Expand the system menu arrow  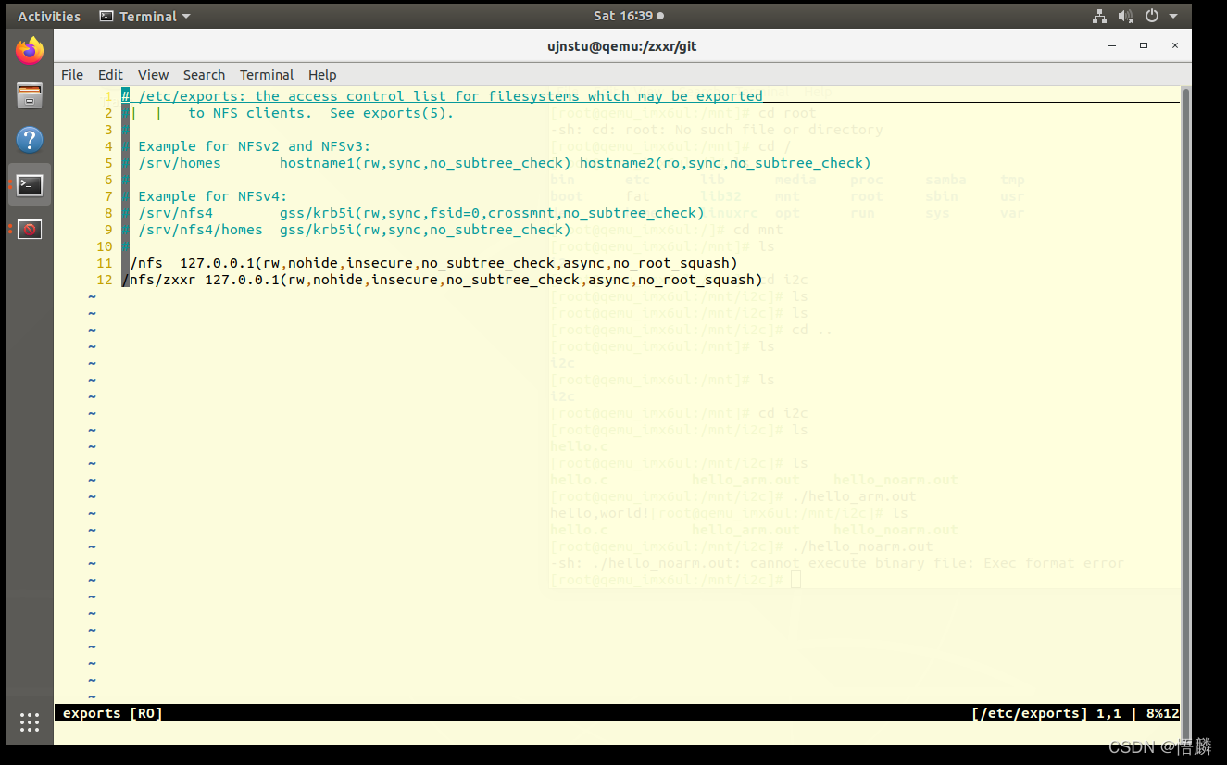(1173, 17)
